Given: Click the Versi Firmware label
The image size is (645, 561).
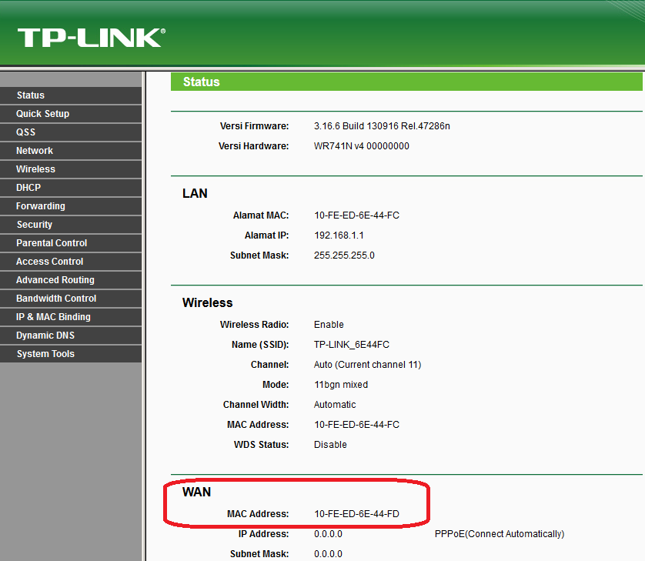Looking at the screenshot, I should click(254, 126).
